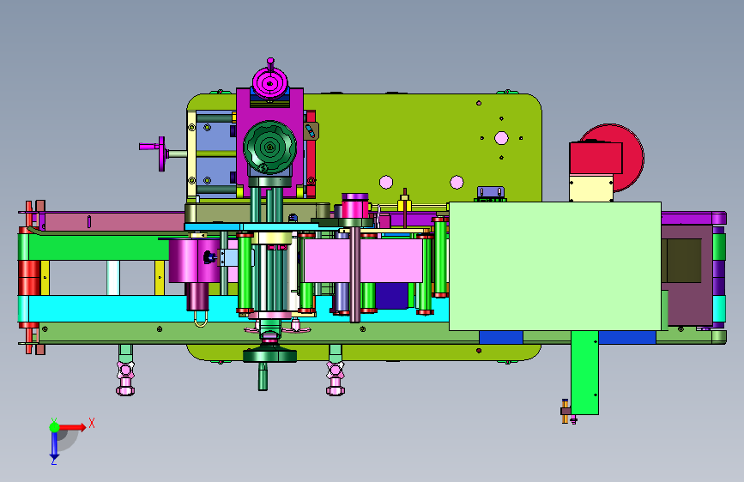The image size is (744, 482).
Task: Select the pink rectangular panel in center
Action: tap(364, 261)
